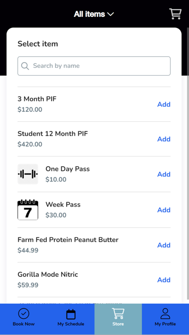Add One Day Pass item
The height and width of the screenshot is (335, 189).
point(164,174)
